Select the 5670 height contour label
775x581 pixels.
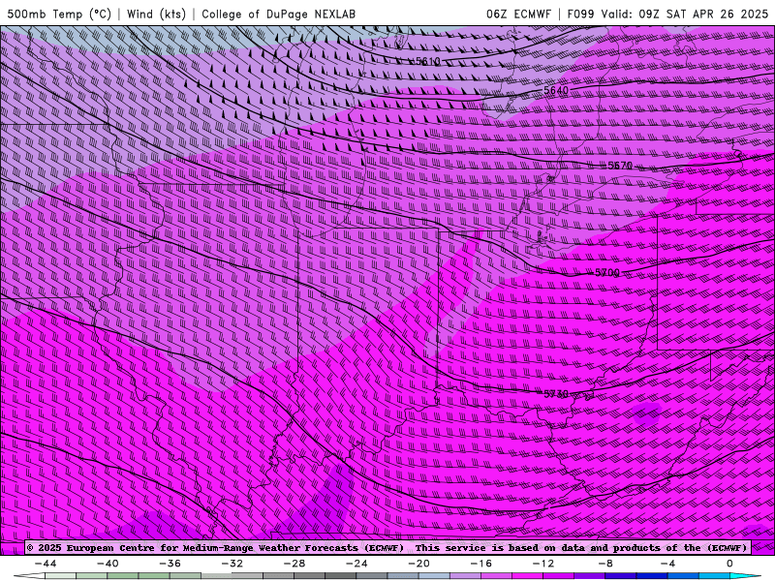click(620, 166)
